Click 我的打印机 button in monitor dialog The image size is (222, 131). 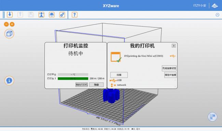coord(82,85)
